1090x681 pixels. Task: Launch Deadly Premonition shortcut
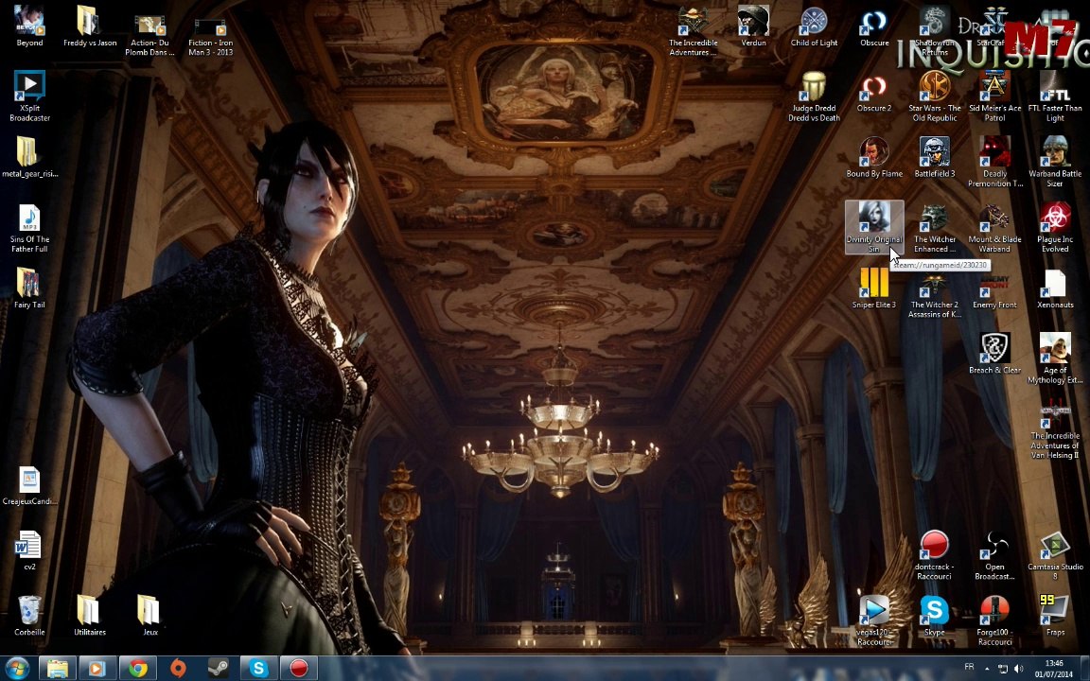pyautogui.click(x=994, y=161)
